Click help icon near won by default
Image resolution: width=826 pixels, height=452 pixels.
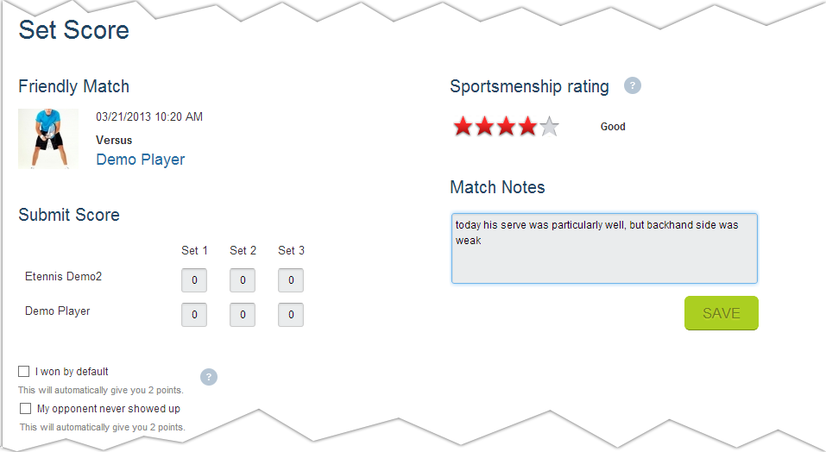[209, 377]
